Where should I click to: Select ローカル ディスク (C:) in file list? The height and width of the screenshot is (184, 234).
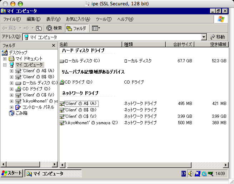coord(82,61)
